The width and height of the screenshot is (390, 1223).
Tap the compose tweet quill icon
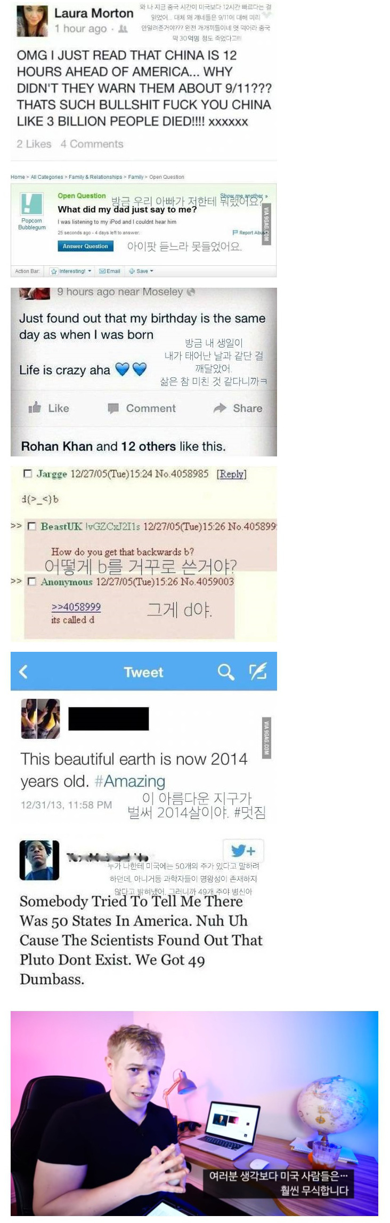[258, 671]
